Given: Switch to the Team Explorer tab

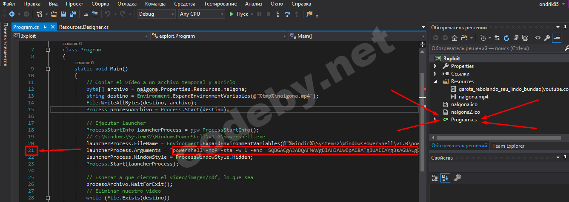Looking at the screenshot, I should pyautogui.click(x=508, y=146).
